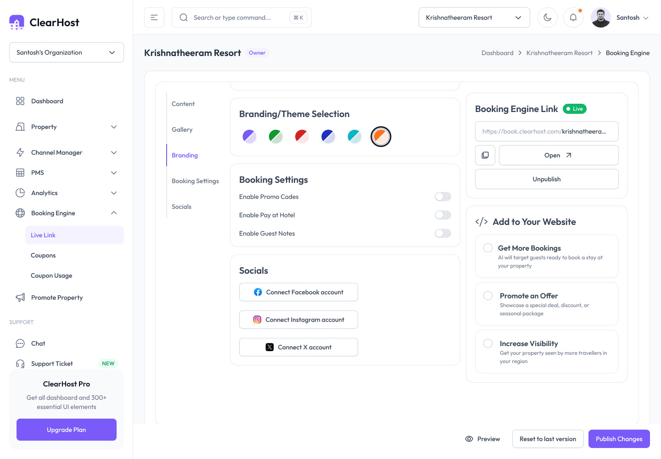Click Connect Instagram account button
Screen dimensions: 661x459
click(x=298, y=319)
